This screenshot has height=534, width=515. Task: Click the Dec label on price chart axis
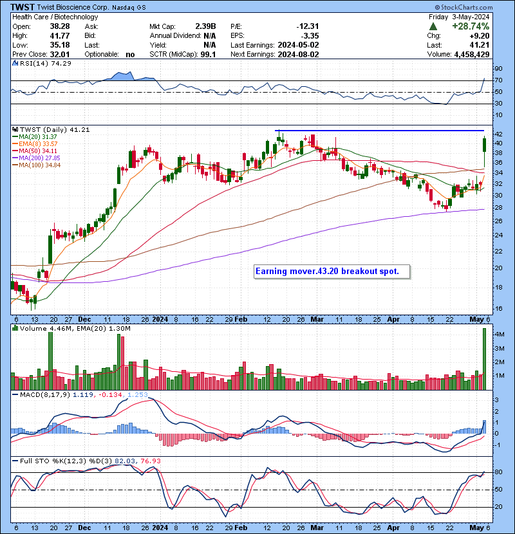[x=84, y=320]
